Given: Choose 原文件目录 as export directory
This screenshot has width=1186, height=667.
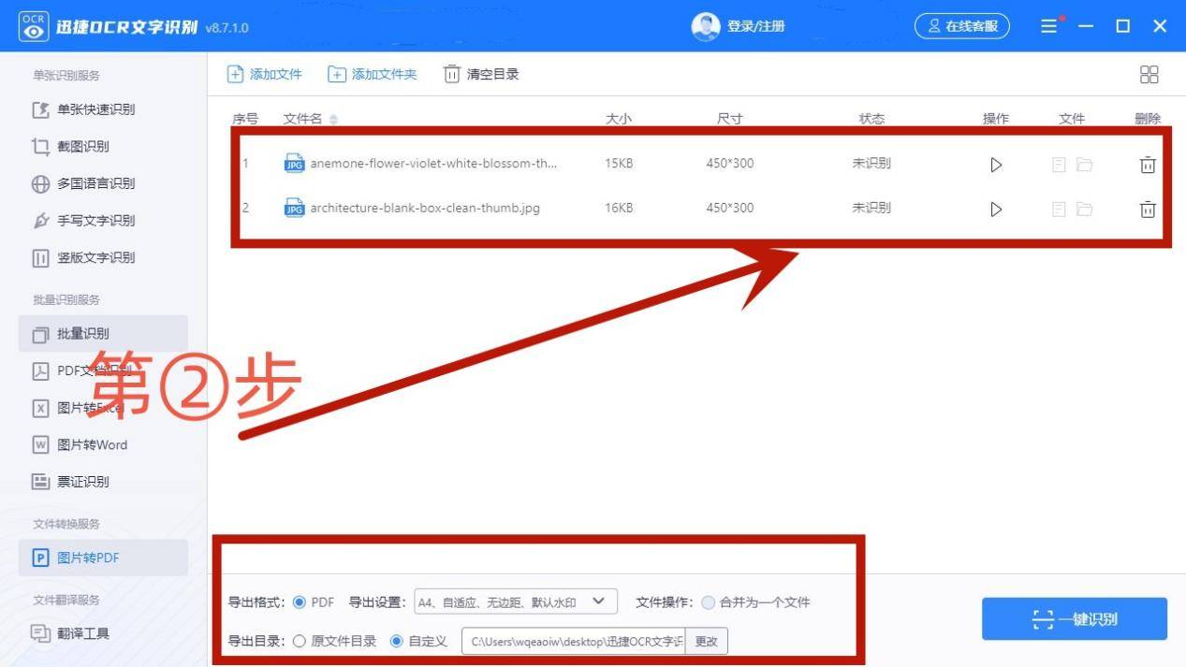Looking at the screenshot, I should click(x=300, y=641).
